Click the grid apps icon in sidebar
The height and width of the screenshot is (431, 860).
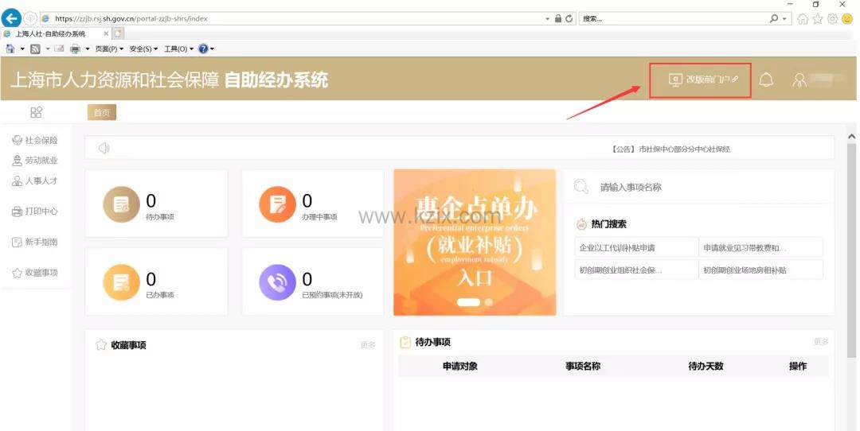[x=36, y=112]
